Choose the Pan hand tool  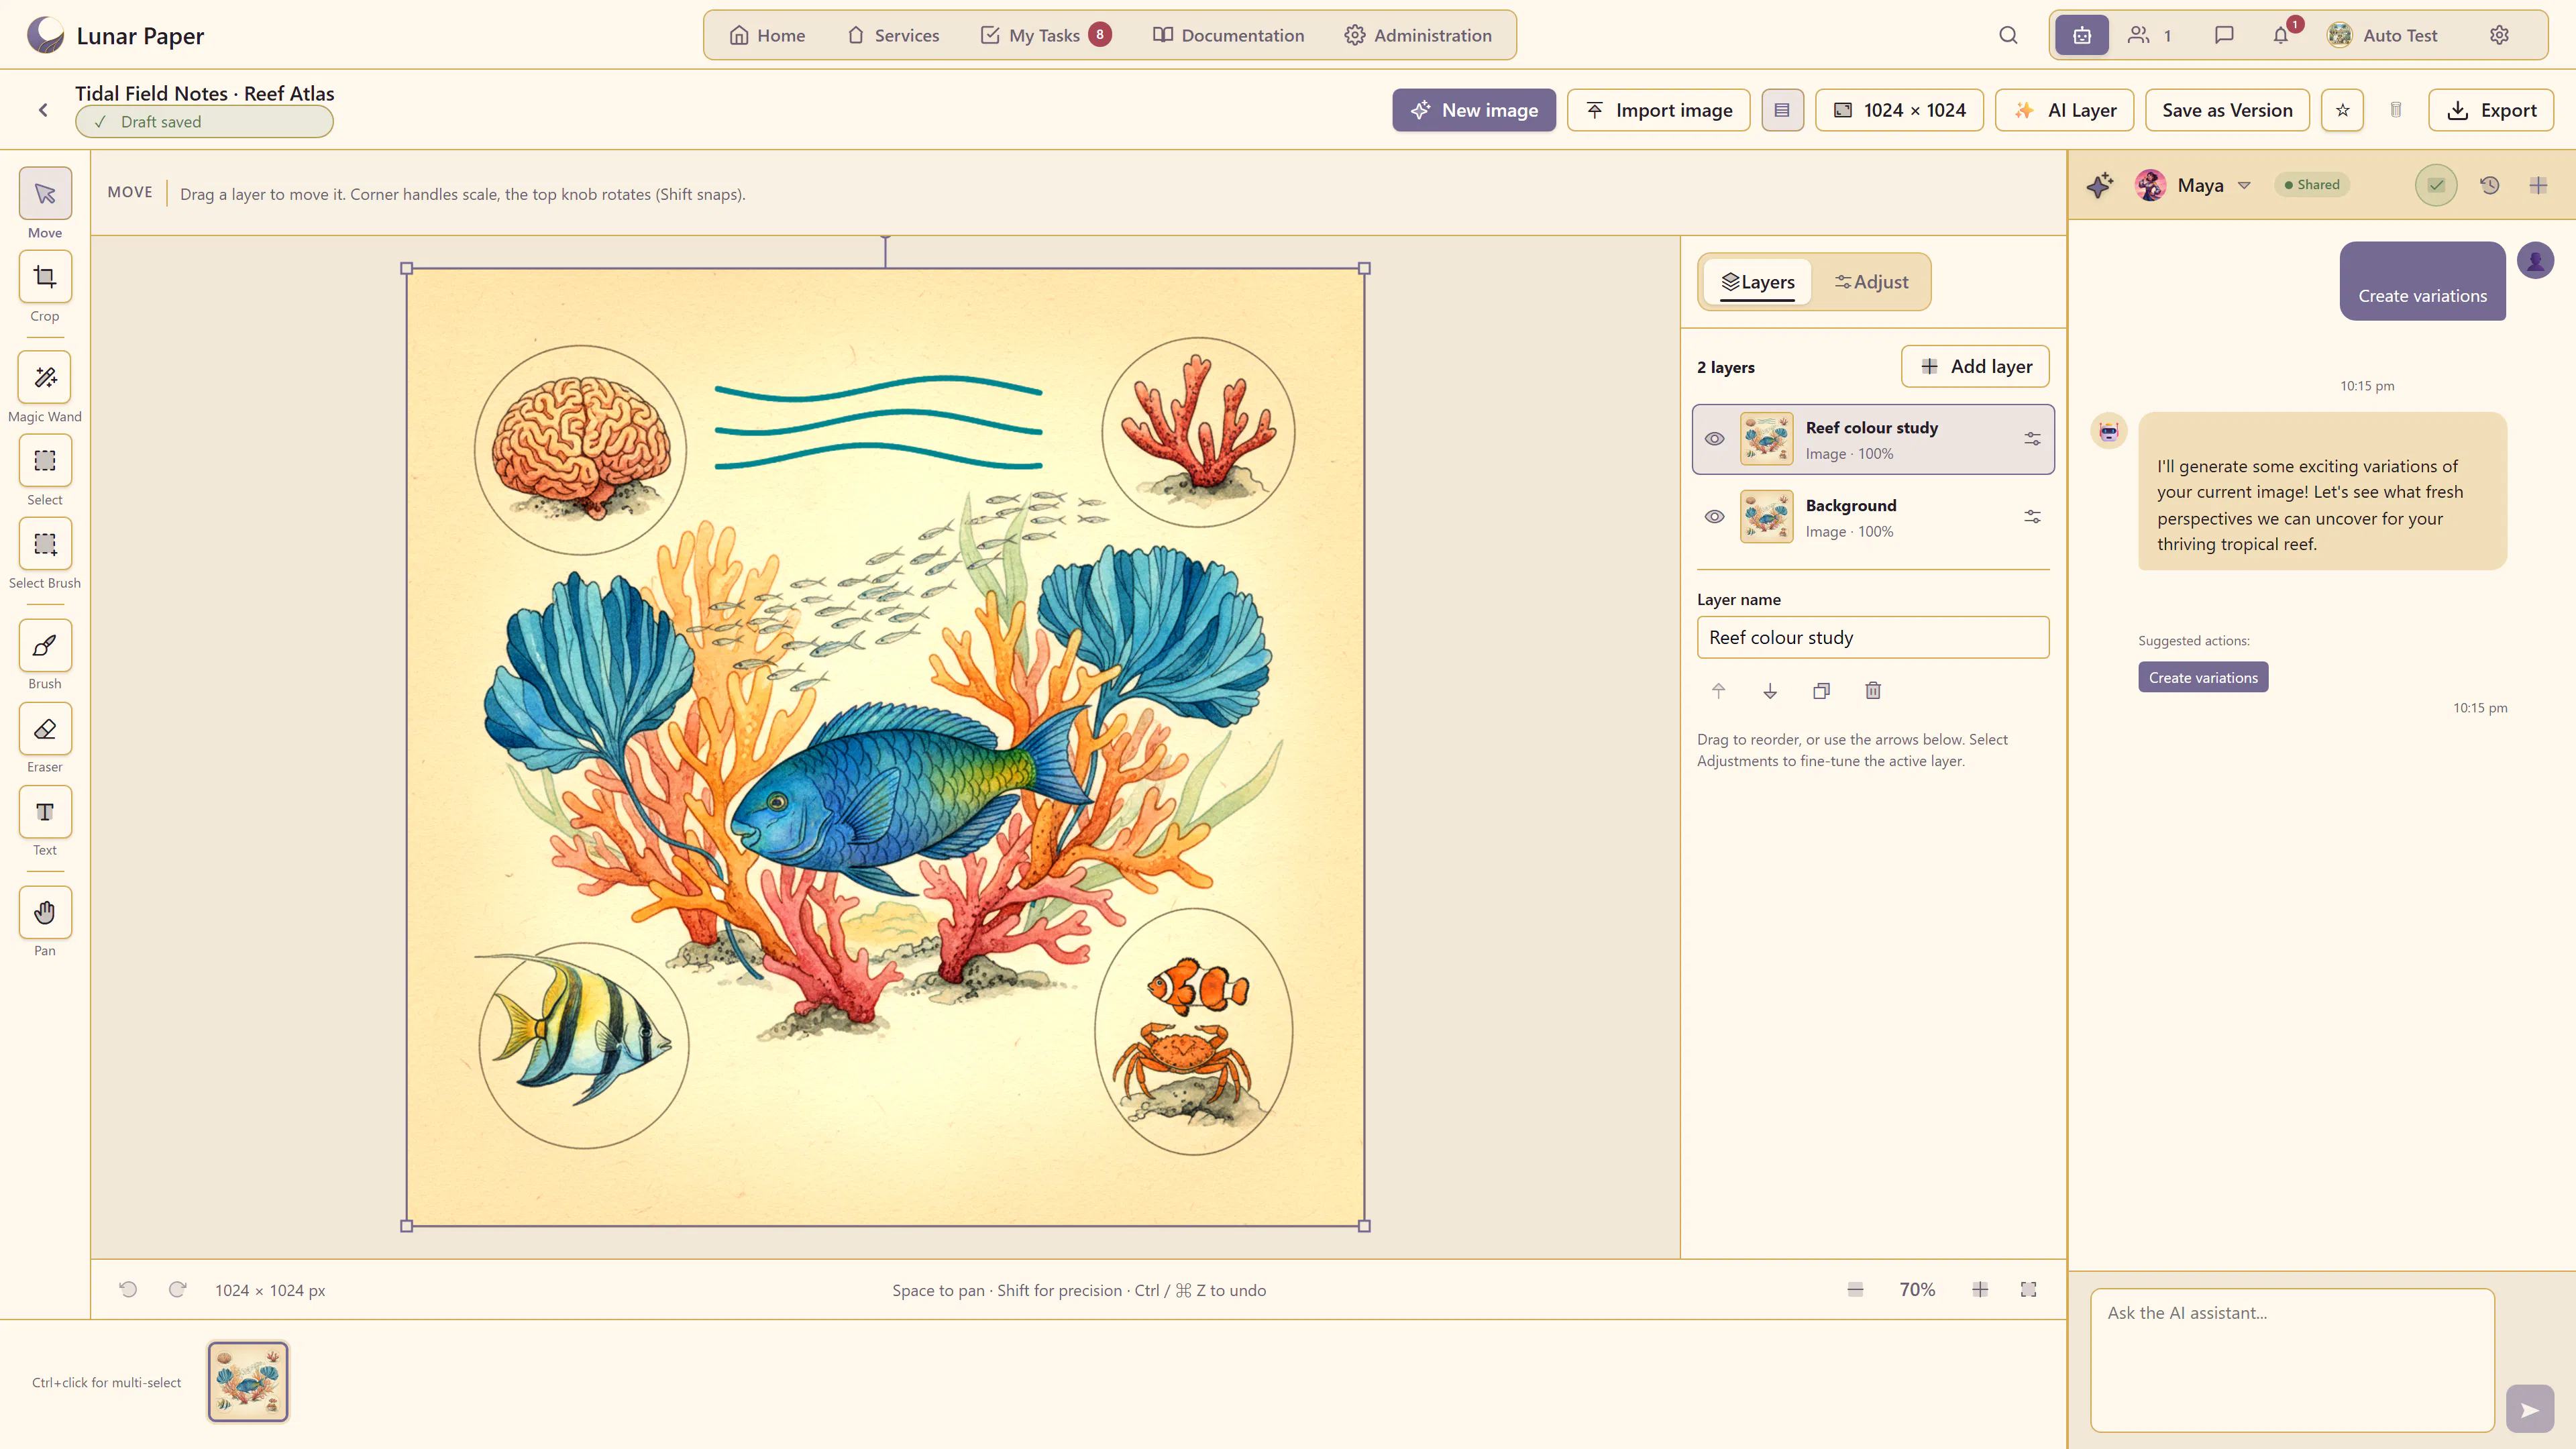[x=45, y=912]
